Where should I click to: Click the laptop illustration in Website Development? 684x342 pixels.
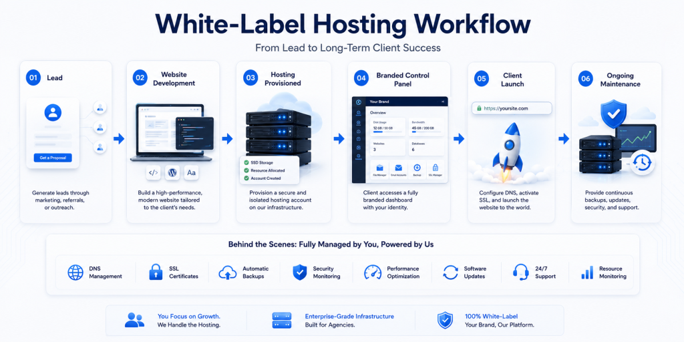point(172,133)
